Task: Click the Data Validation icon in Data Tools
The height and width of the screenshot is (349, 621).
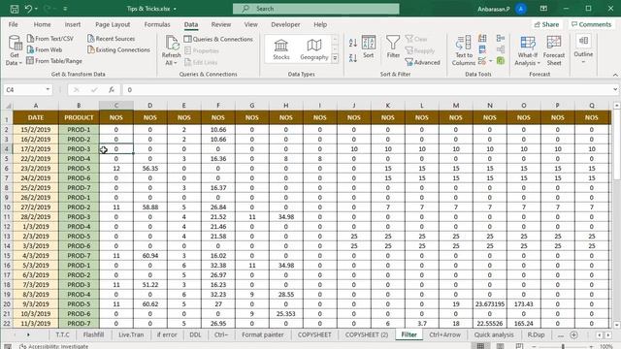Action: point(482,61)
